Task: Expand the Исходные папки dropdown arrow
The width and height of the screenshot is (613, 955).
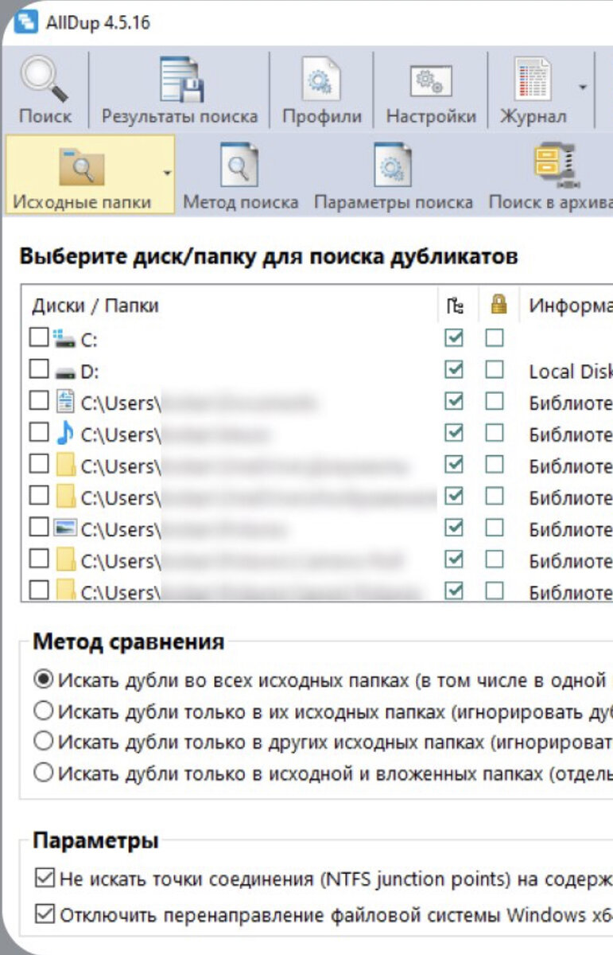Action: tap(167, 172)
